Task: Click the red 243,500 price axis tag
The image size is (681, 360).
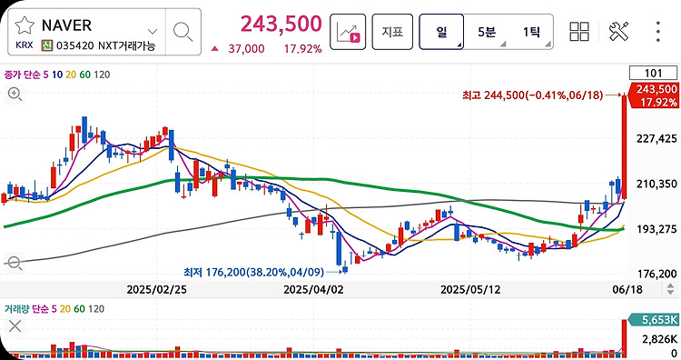Action: coord(653,95)
